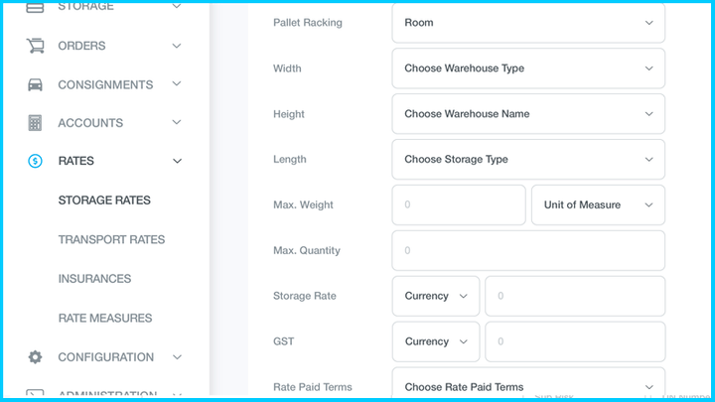Image resolution: width=715 pixels, height=402 pixels.
Task: Collapse the Rates menu chevron
Action: pos(177,161)
